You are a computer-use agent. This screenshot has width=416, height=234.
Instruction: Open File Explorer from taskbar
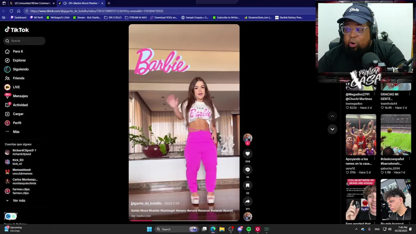pos(222,229)
